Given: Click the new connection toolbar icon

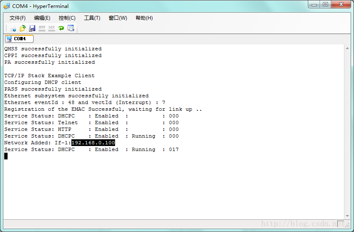Looking at the screenshot, I should [13, 28].
